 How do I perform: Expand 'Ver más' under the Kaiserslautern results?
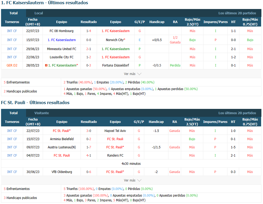coord(133,74)
